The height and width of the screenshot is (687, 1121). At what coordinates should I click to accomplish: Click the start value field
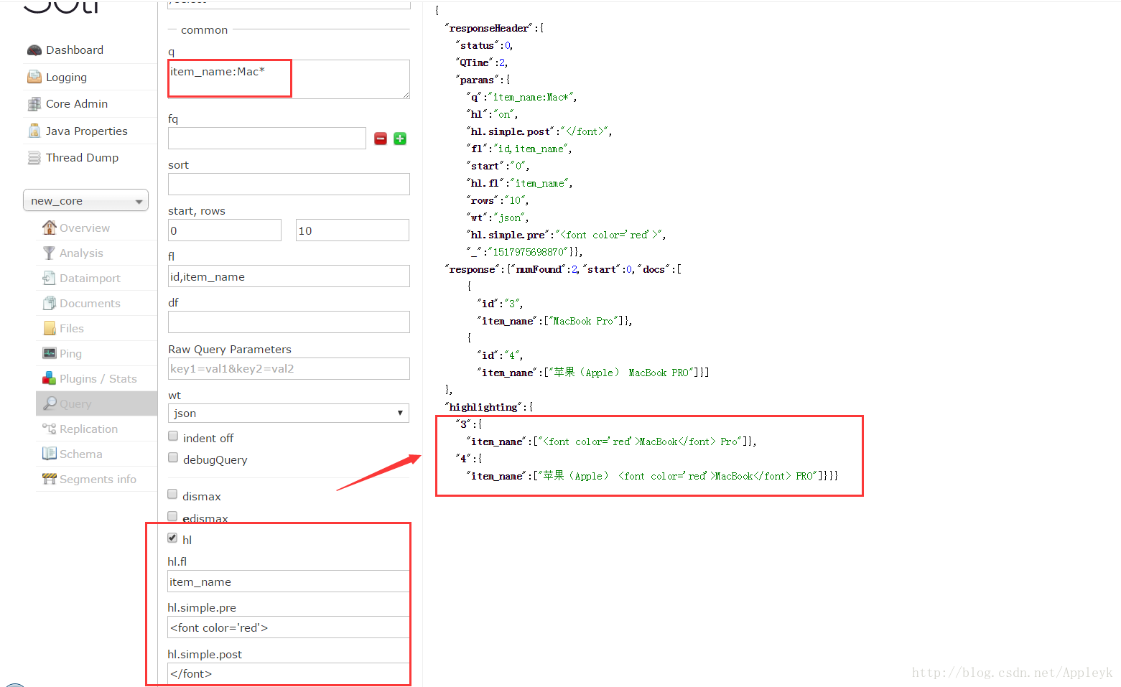[x=225, y=230]
